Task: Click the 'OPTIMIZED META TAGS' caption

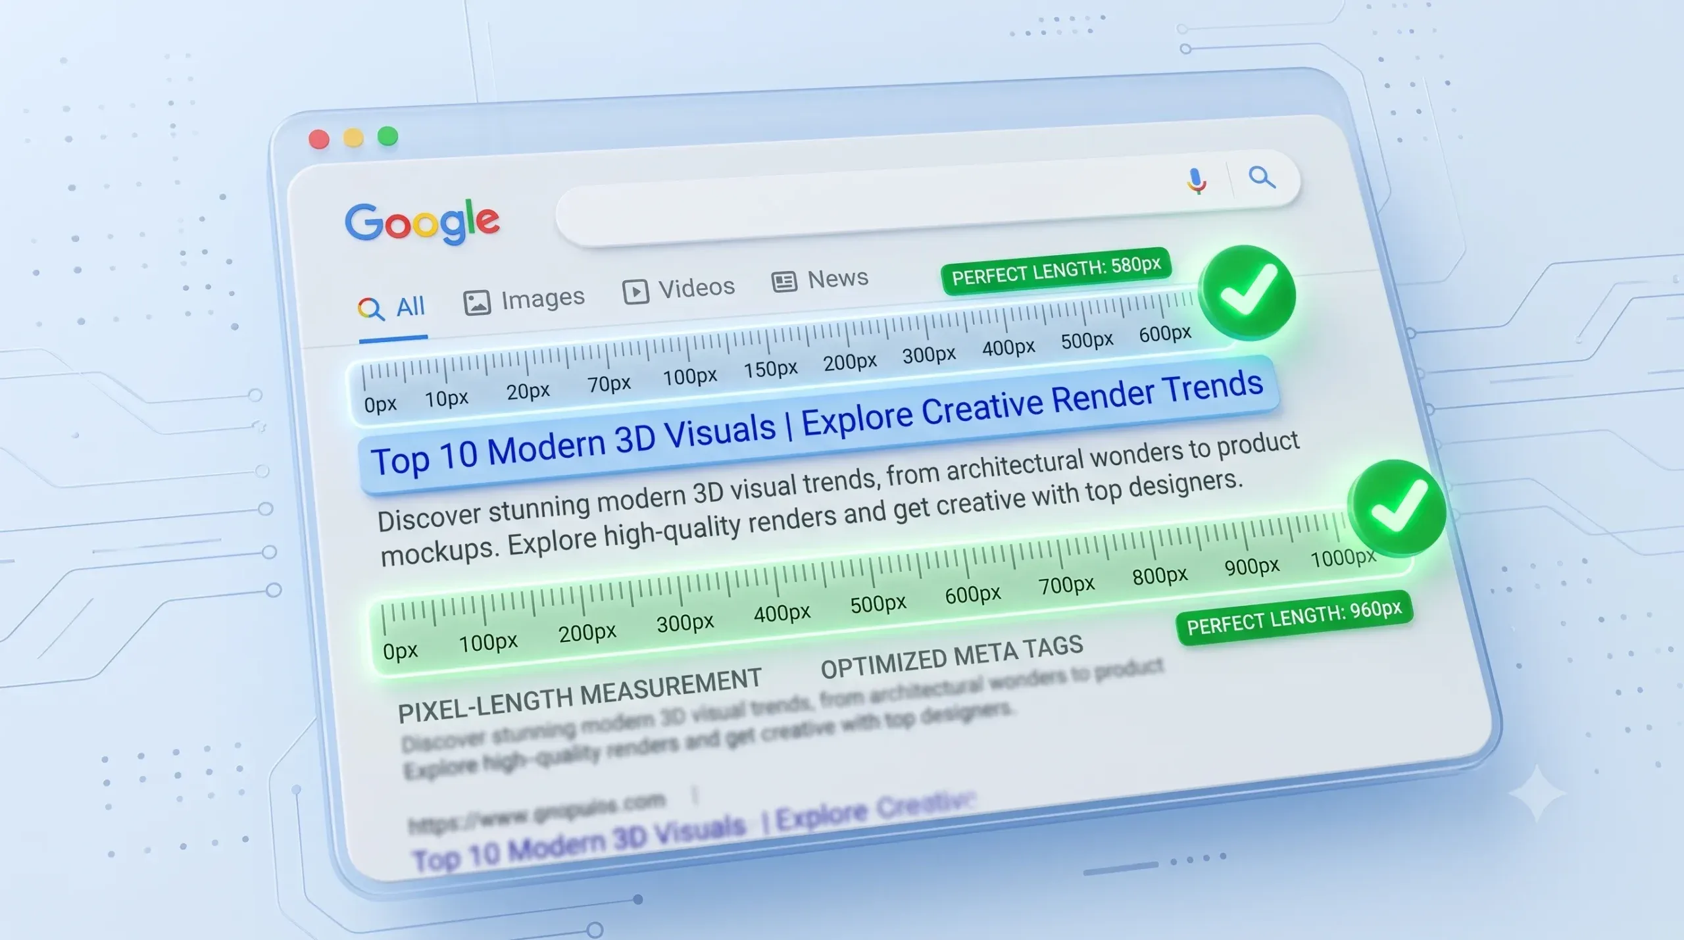Action: pyautogui.click(x=952, y=656)
